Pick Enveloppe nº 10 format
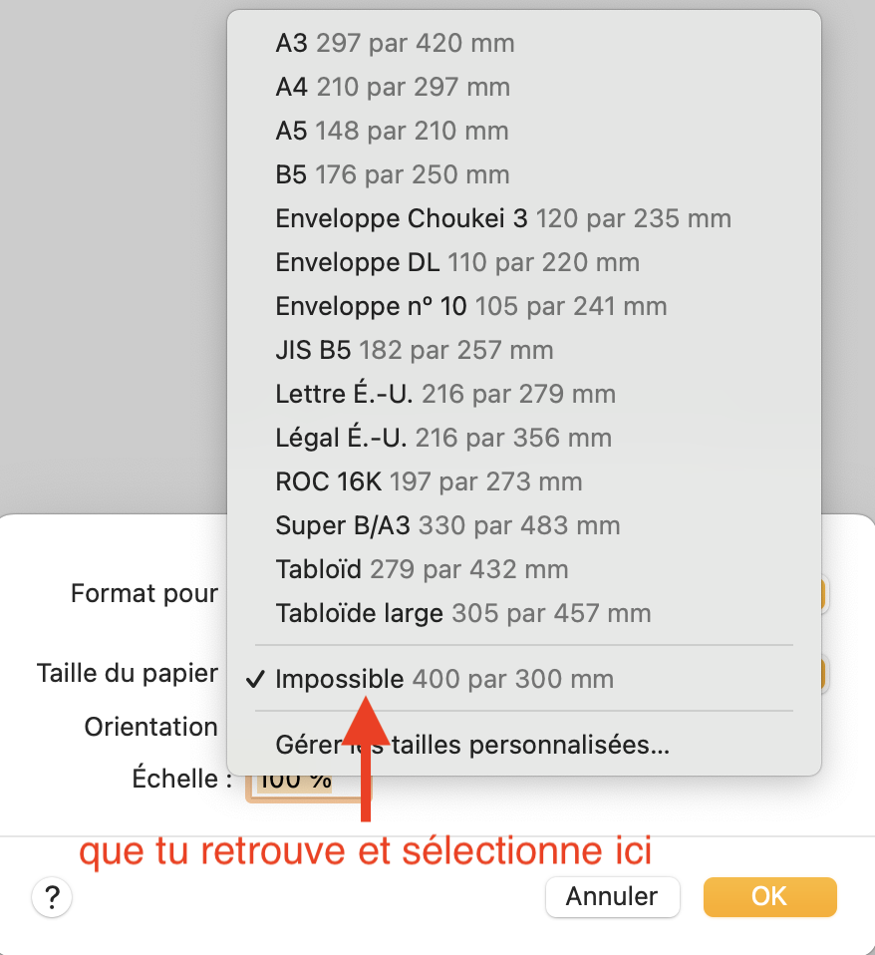Viewport: 875px width, 955px height. pos(470,306)
